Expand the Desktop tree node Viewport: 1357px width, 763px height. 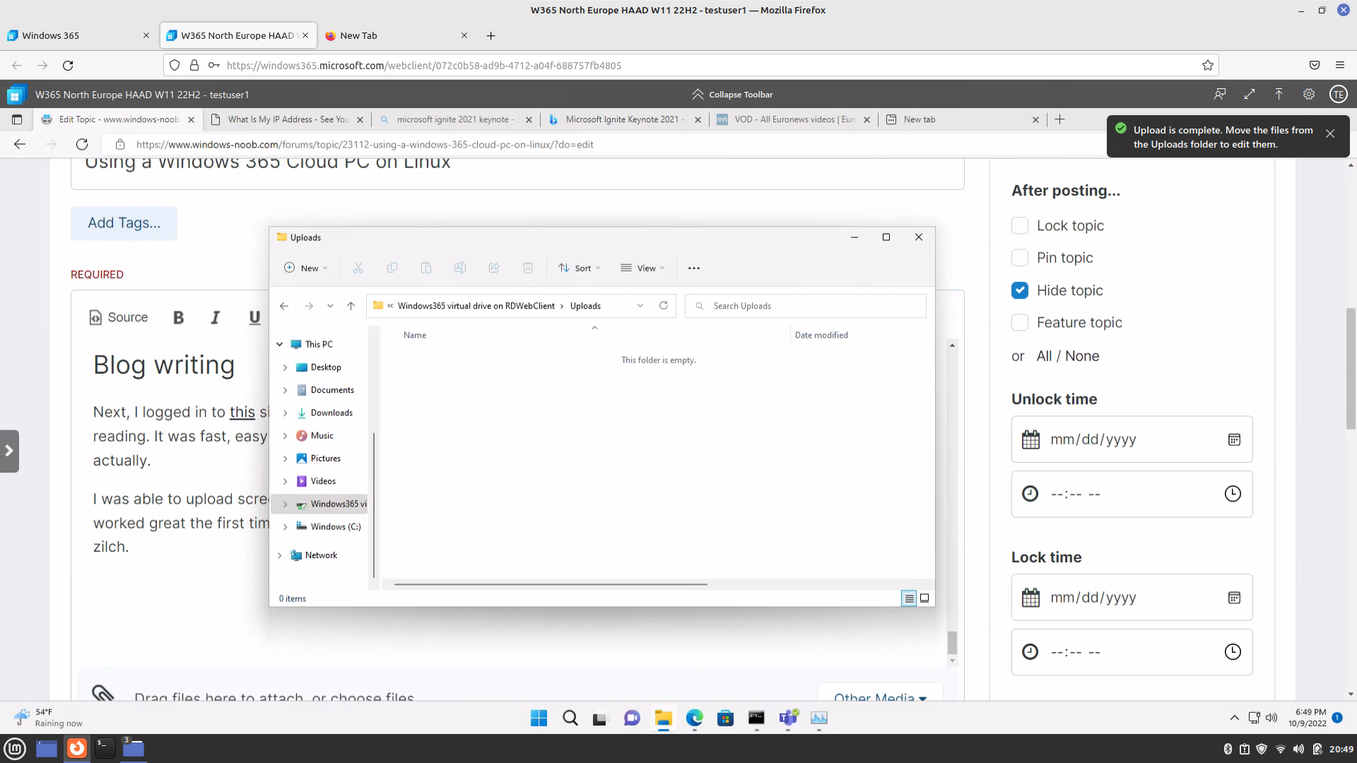click(285, 367)
